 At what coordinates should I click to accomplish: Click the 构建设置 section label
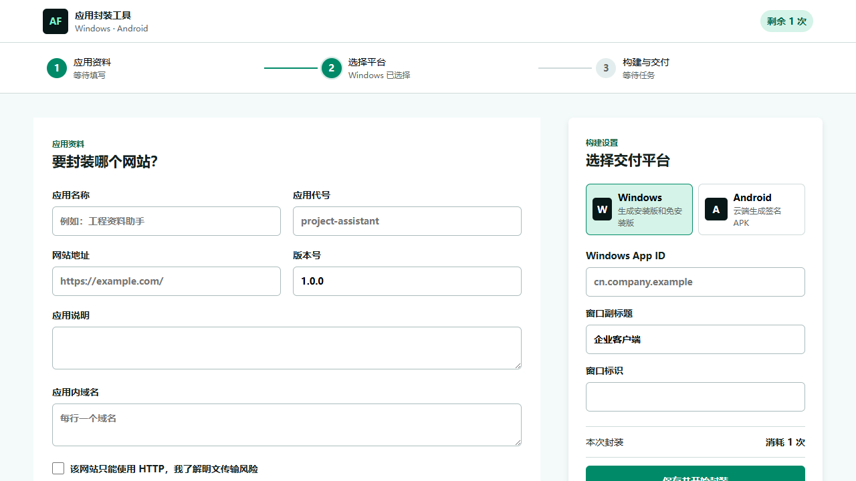click(x=602, y=142)
